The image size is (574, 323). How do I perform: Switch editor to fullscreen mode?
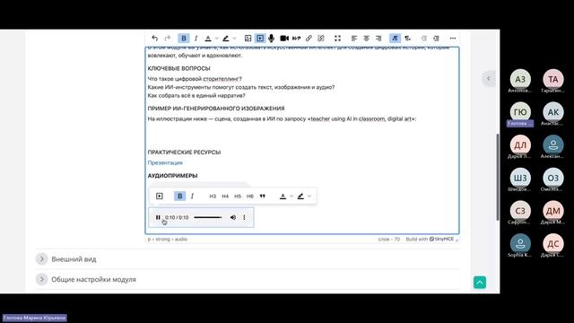(x=337, y=38)
